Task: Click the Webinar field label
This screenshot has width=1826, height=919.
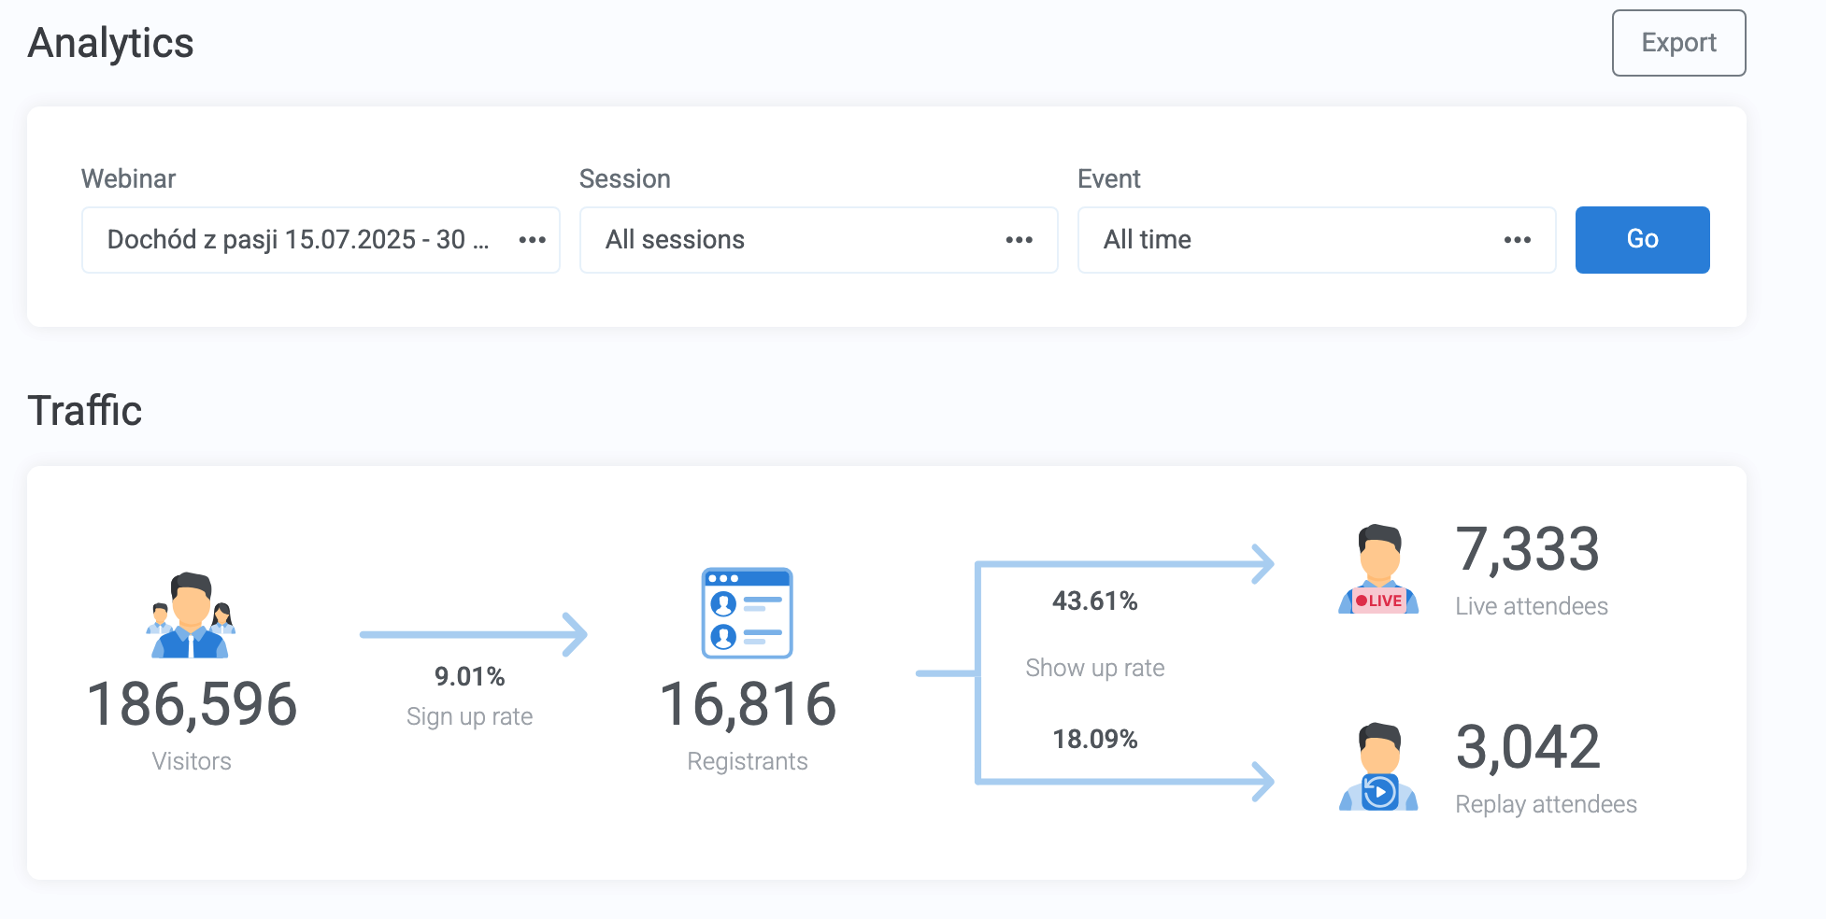Action: [128, 178]
